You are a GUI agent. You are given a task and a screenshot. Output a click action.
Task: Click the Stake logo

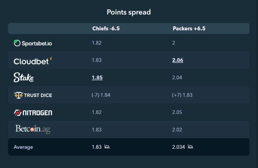click(24, 77)
